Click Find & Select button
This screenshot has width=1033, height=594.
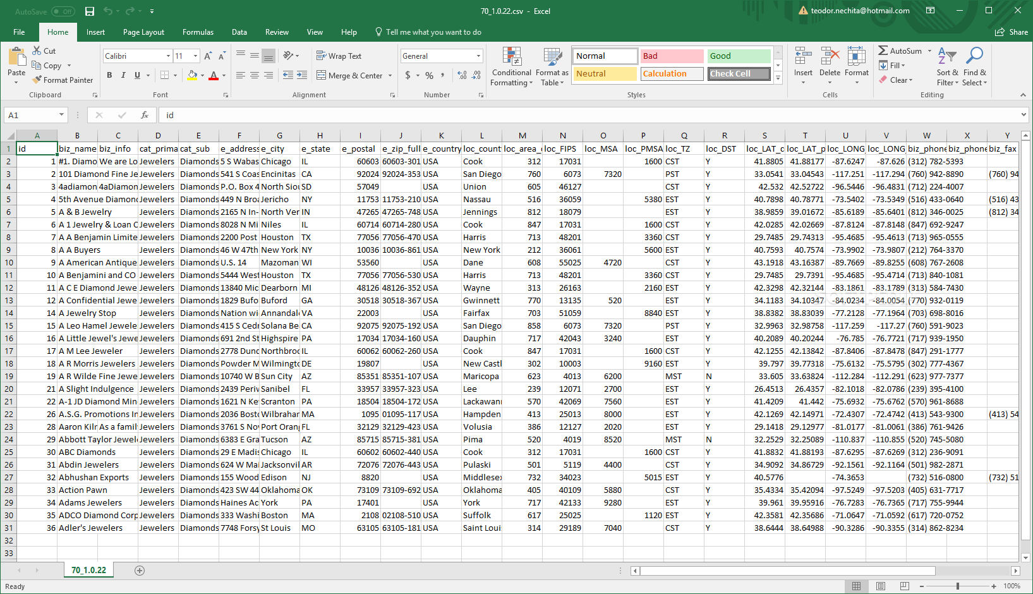click(x=974, y=66)
